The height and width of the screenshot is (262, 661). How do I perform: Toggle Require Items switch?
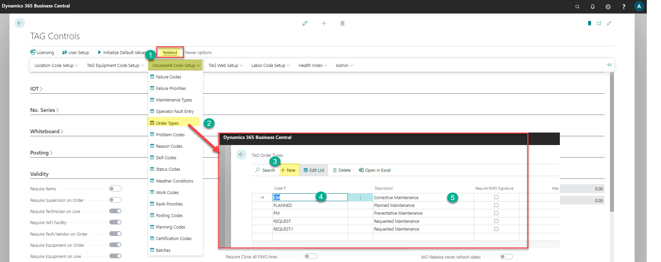click(115, 189)
